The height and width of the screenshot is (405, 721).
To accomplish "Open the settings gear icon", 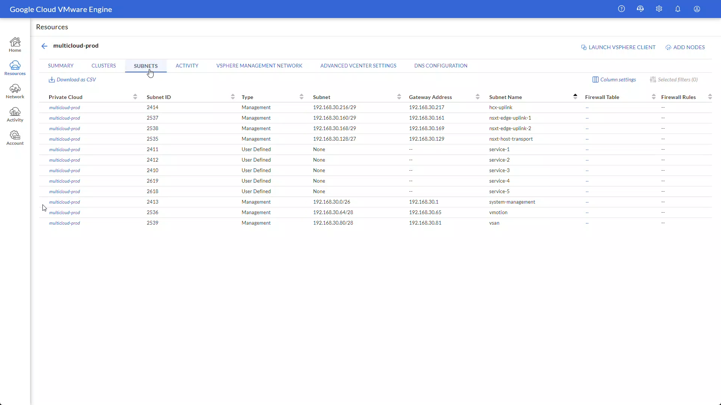I will click(659, 9).
